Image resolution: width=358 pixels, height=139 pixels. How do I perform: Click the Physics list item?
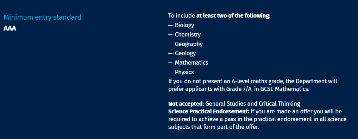pos(184,72)
